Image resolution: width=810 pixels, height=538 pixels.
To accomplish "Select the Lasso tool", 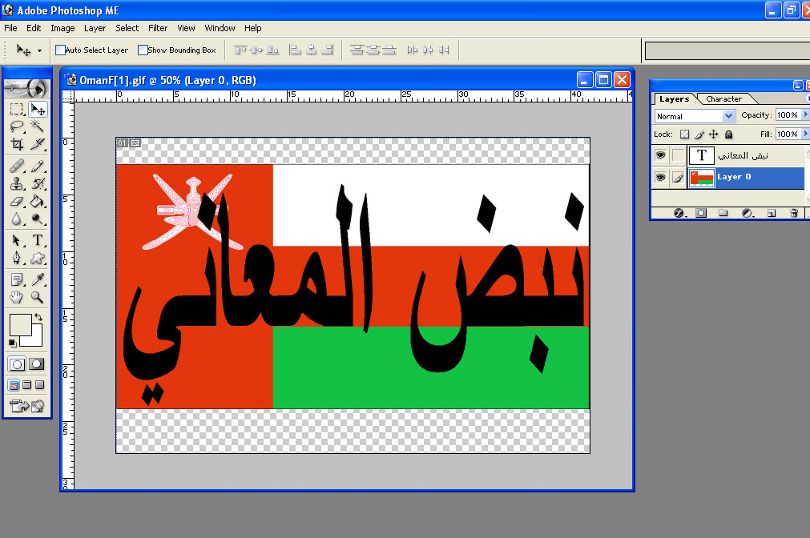I will [x=17, y=126].
